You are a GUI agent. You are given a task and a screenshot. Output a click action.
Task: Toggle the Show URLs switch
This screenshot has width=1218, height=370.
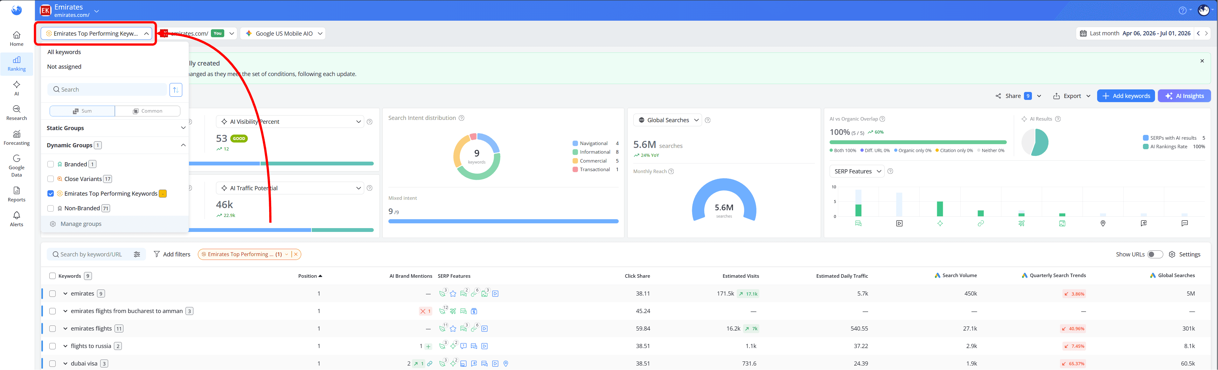tap(1155, 255)
